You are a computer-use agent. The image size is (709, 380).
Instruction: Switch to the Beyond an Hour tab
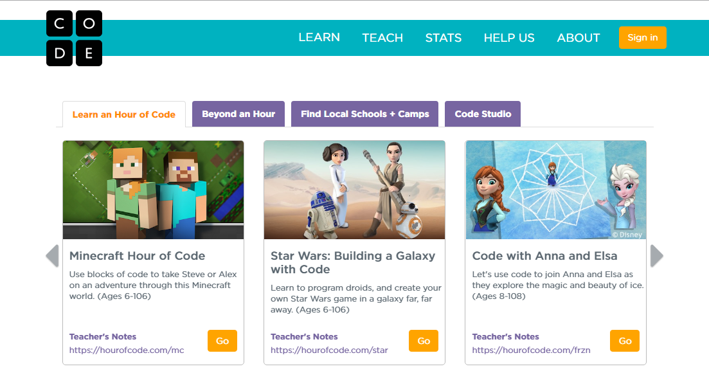pos(238,114)
